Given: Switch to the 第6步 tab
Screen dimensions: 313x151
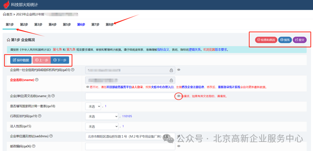Looking at the screenshot, I should point(81,25).
